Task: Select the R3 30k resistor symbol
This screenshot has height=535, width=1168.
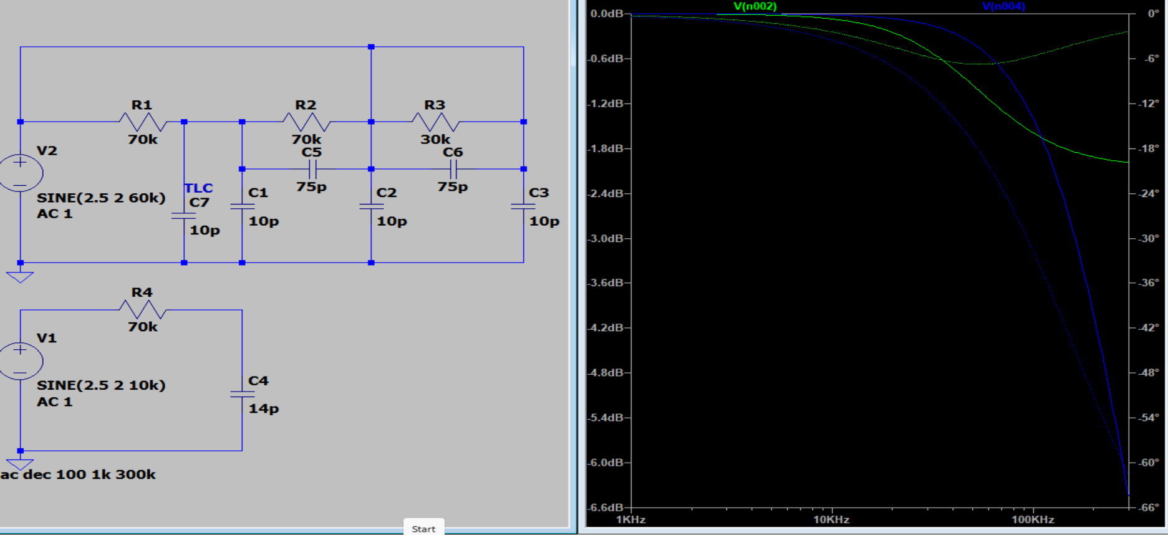Action: [435, 122]
